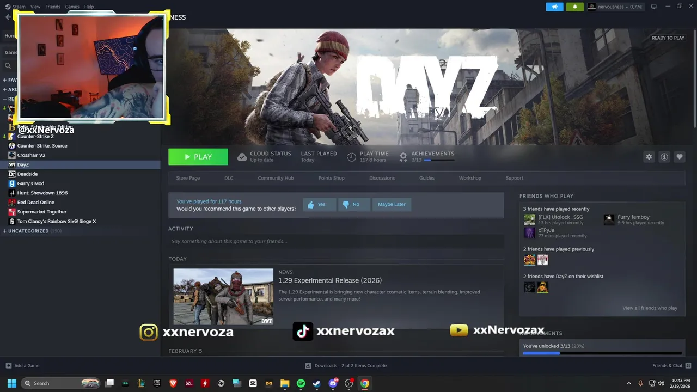Open the Windows Start menu
Viewport: 697px width, 392px height.
tap(11, 383)
